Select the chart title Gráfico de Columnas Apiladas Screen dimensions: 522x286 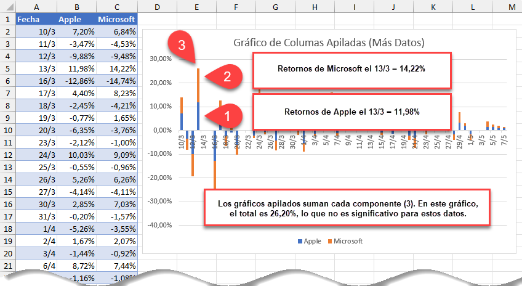click(329, 43)
